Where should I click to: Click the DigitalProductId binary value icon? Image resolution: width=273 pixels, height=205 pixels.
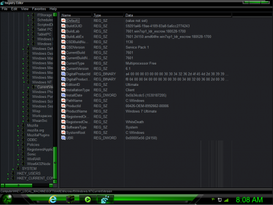pos(63,74)
